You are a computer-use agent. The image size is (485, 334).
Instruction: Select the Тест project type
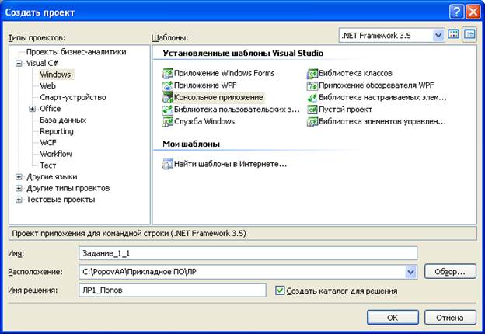(48, 165)
